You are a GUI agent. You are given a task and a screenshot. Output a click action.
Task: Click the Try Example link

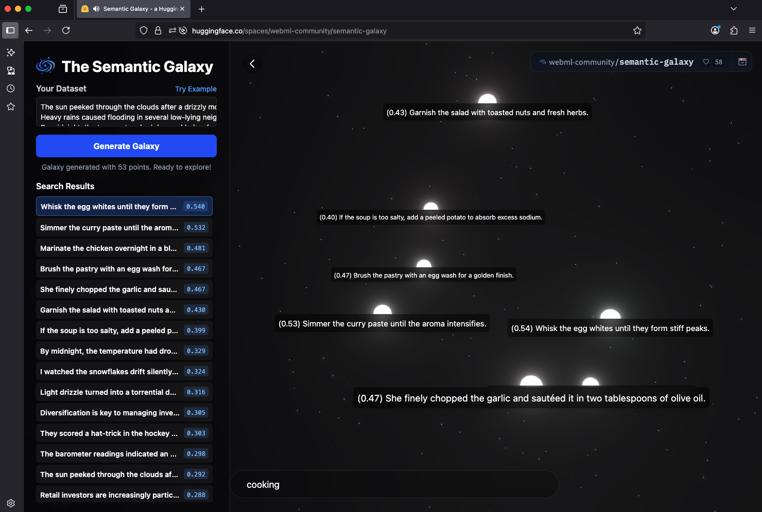coord(196,89)
